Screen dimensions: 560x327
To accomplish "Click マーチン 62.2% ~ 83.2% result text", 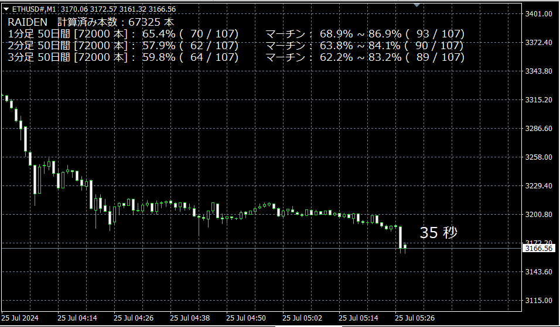I will point(365,57).
